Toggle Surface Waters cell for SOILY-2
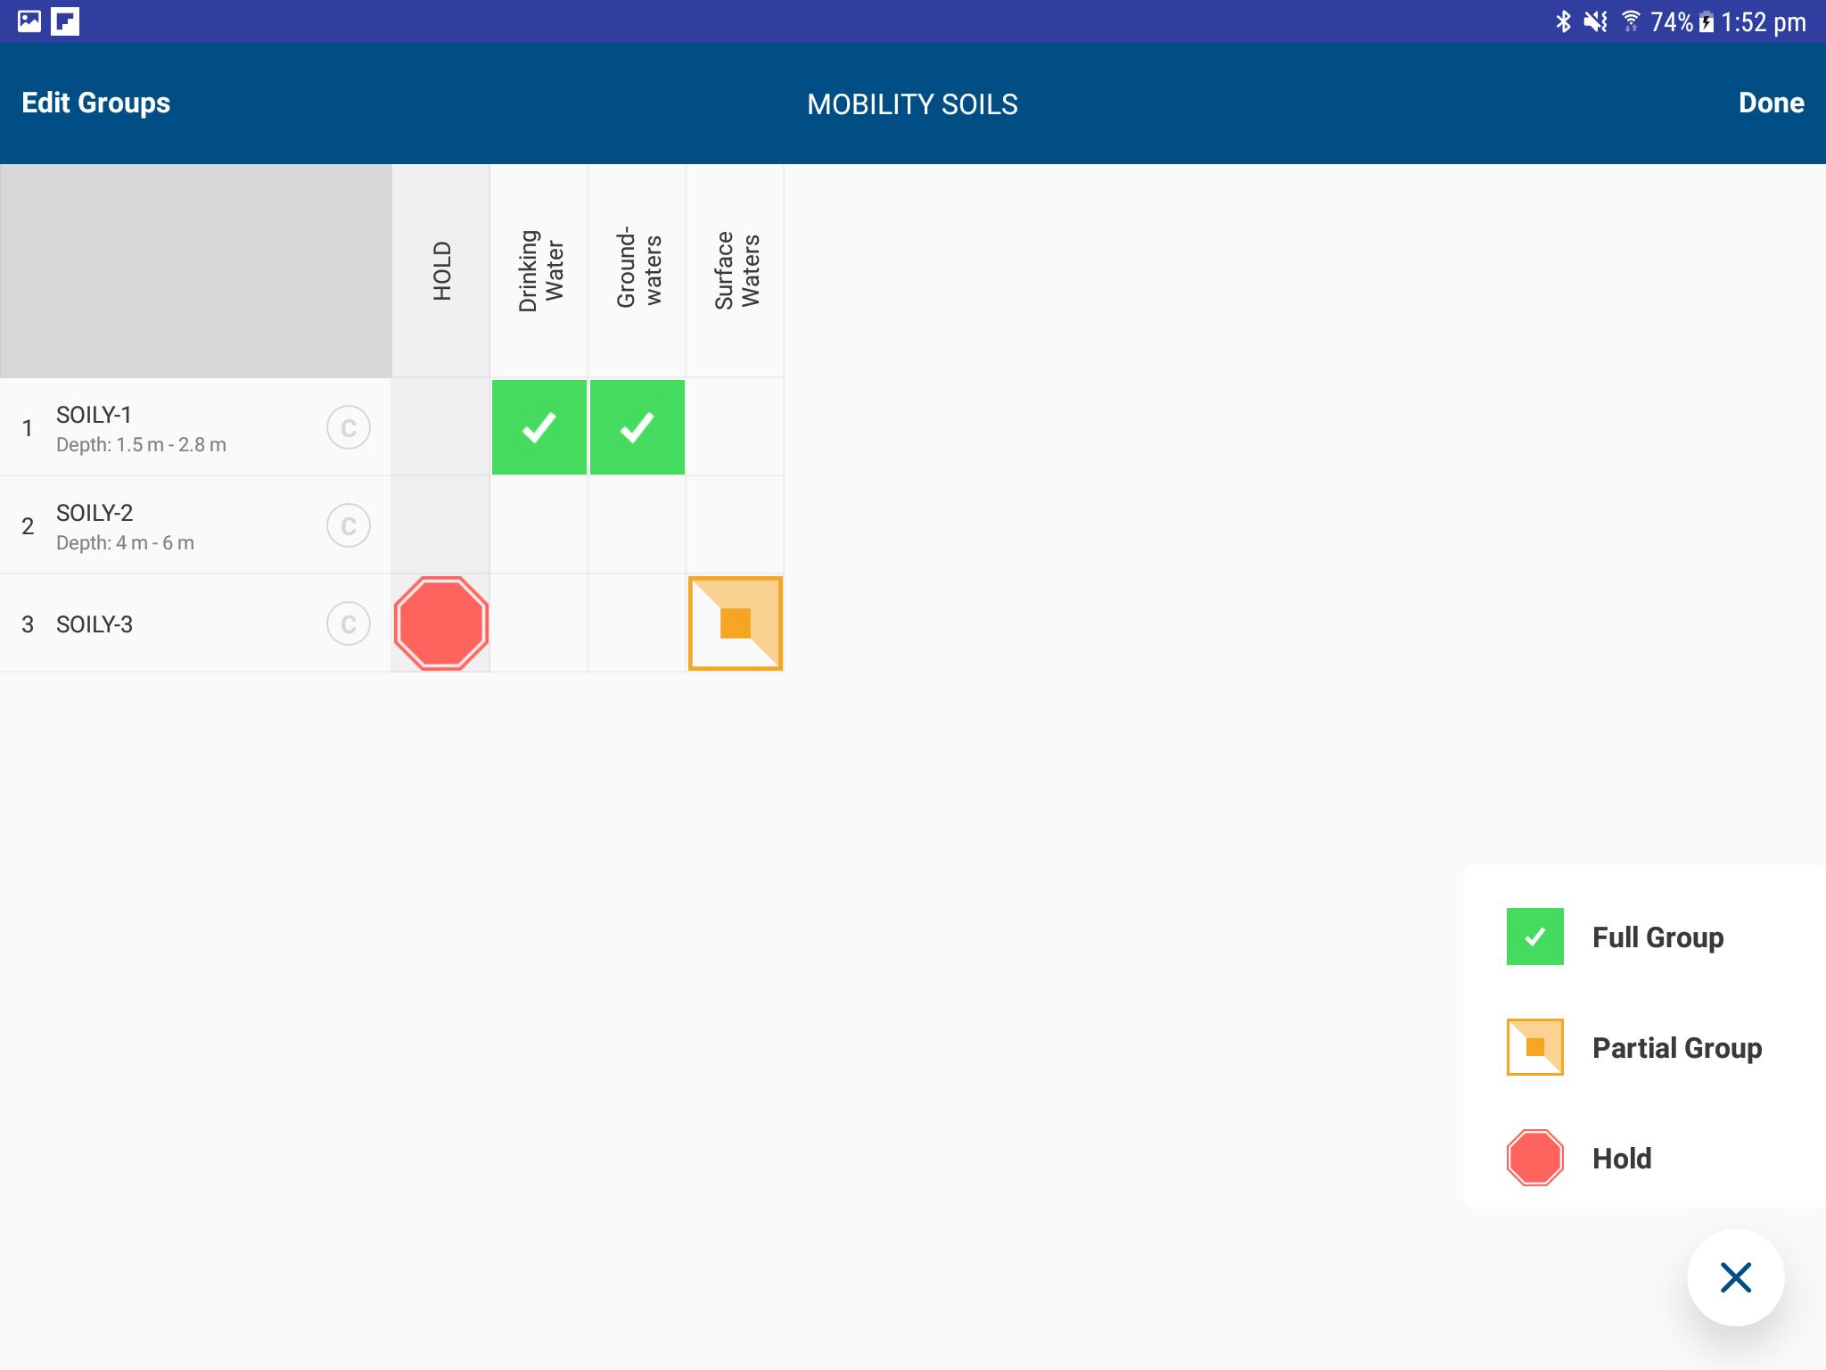The image size is (1826, 1370). [x=735, y=525]
